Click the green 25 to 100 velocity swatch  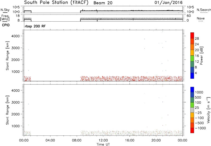point(192,105)
